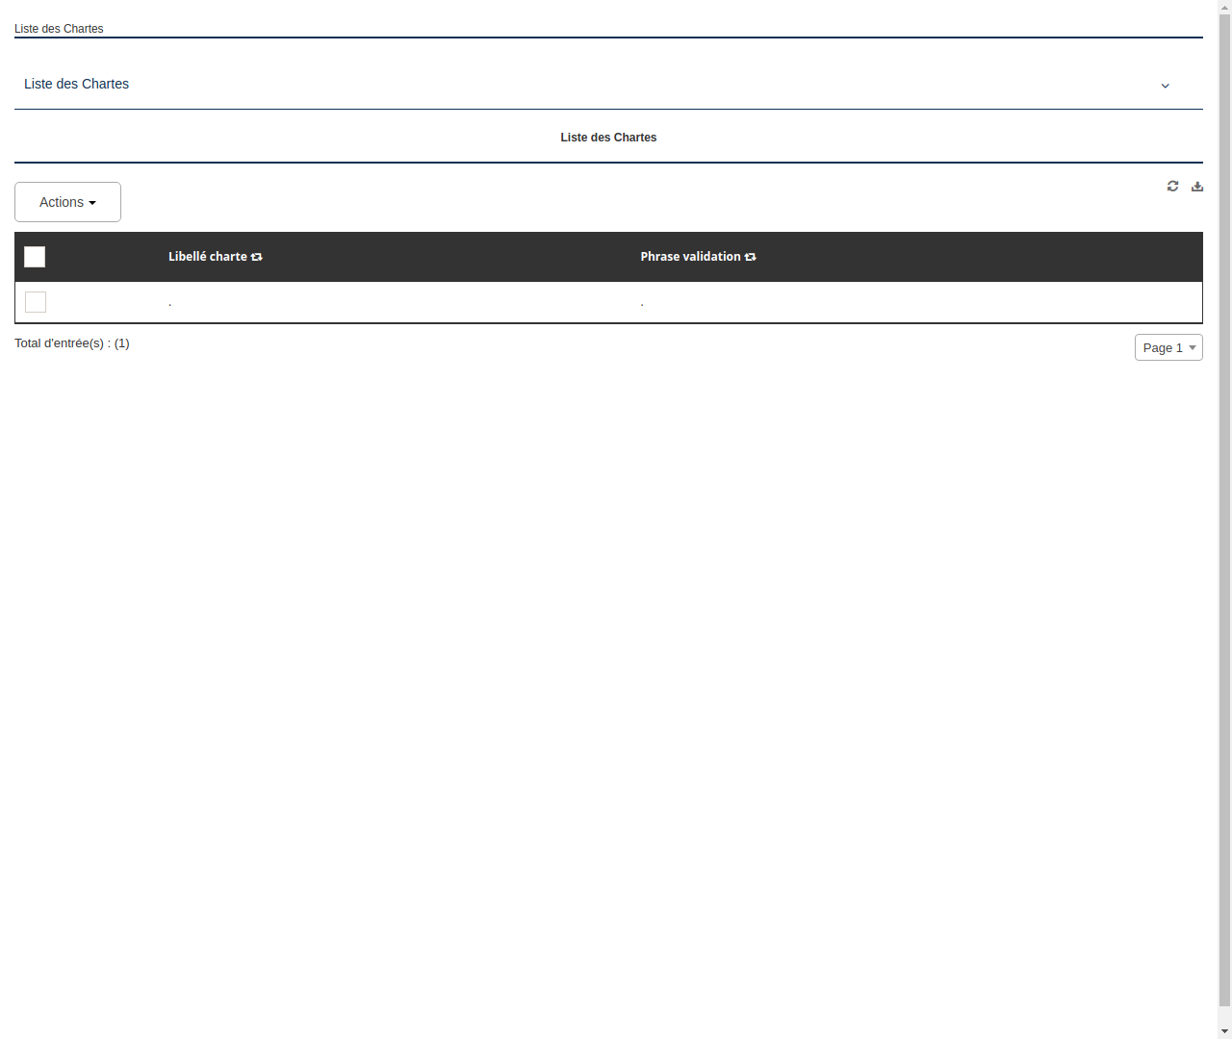Click the chevron next to Liste des Chartes
The width and height of the screenshot is (1232, 1039).
click(1165, 86)
